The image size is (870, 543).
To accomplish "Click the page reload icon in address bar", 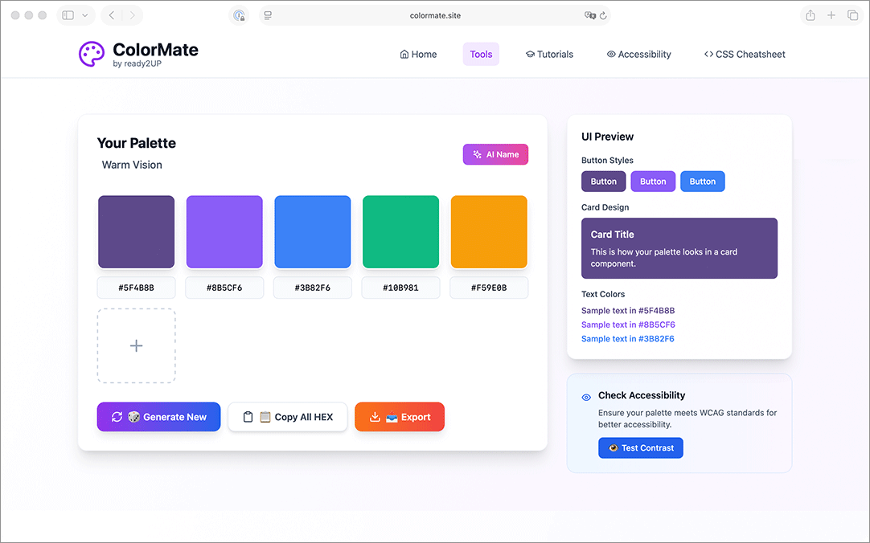I will point(603,15).
